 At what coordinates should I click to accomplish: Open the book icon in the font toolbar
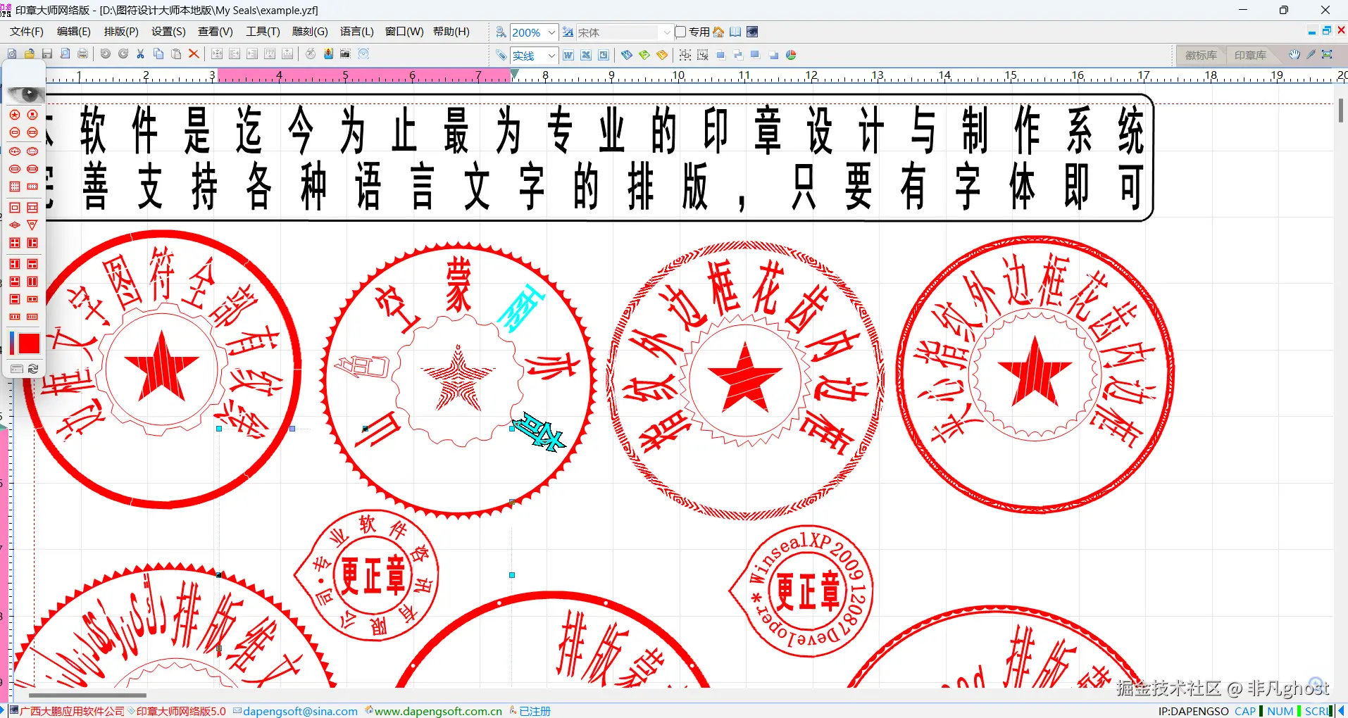tap(735, 32)
